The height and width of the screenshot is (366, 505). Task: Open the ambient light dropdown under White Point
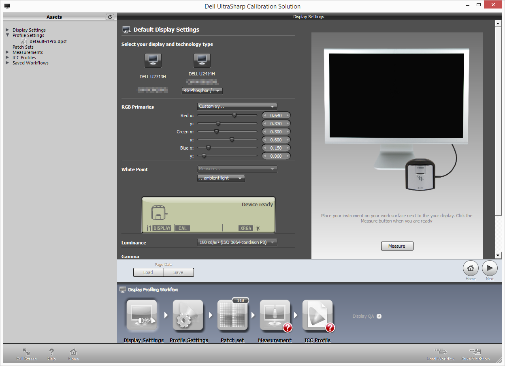[x=221, y=178]
